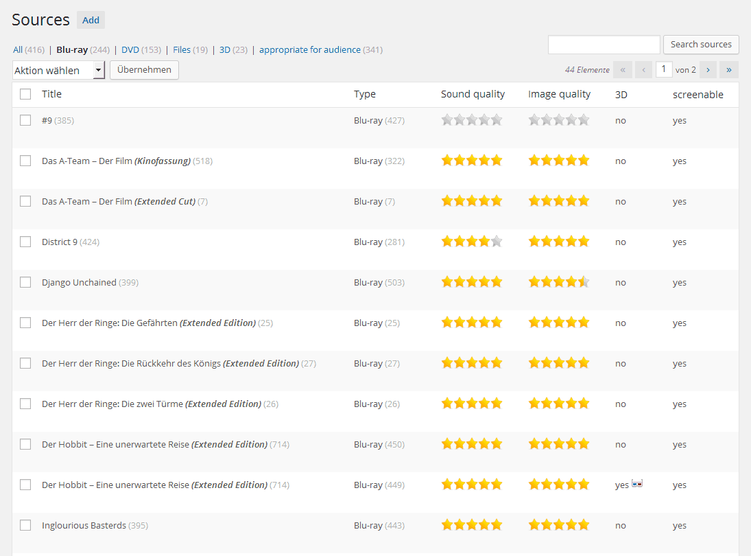Click the 3D glasses icon in Hobbit row
751x556 pixels.
(x=637, y=484)
